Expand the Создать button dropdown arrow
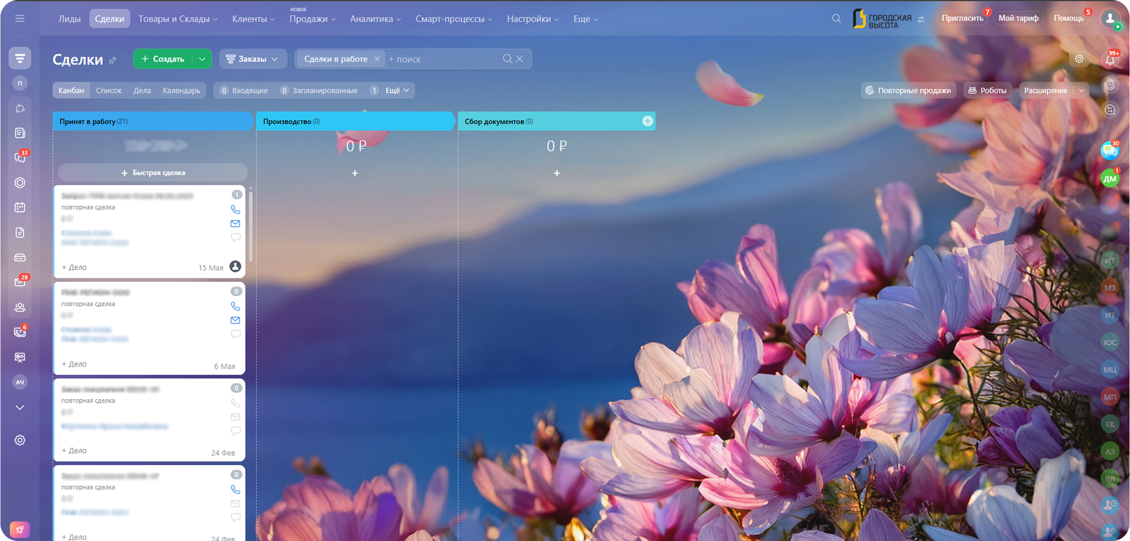The height and width of the screenshot is (541, 1130). pyautogui.click(x=202, y=59)
